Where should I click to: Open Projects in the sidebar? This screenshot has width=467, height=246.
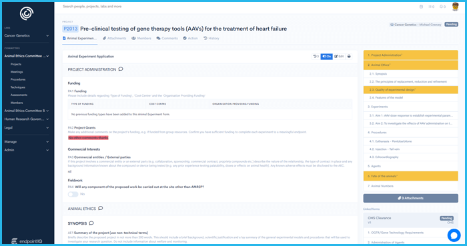(16, 64)
